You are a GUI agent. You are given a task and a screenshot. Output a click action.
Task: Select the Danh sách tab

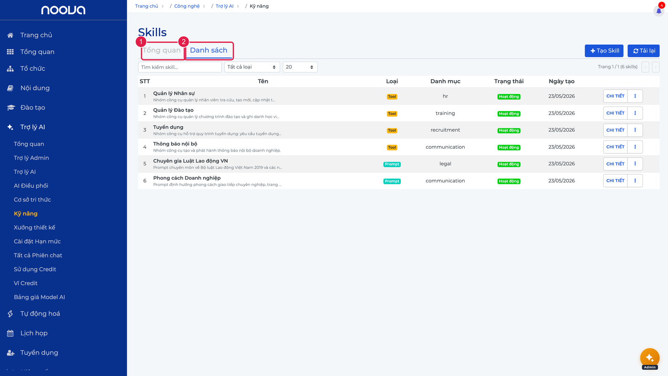click(x=209, y=50)
